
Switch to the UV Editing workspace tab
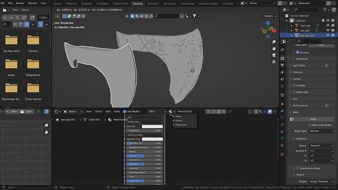point(102,4)
